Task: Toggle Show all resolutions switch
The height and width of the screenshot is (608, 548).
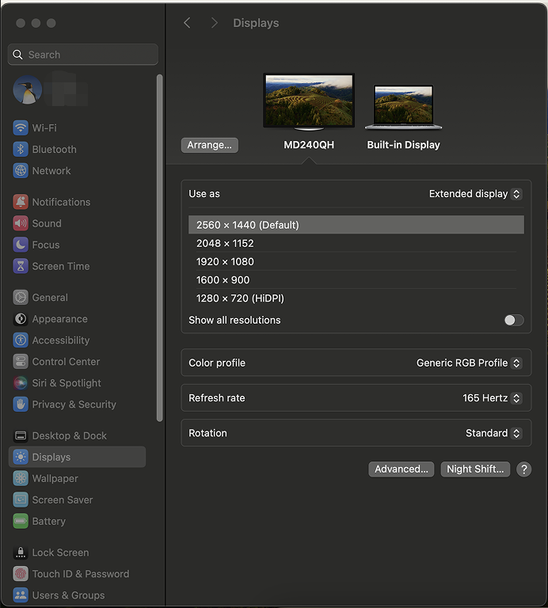Action: [x=514, y=320]
